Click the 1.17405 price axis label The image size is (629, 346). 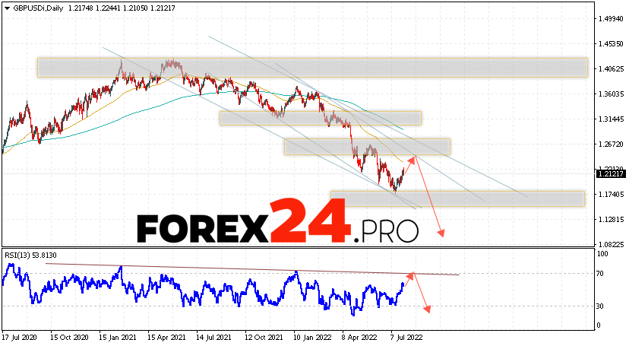tap(611, 194)
